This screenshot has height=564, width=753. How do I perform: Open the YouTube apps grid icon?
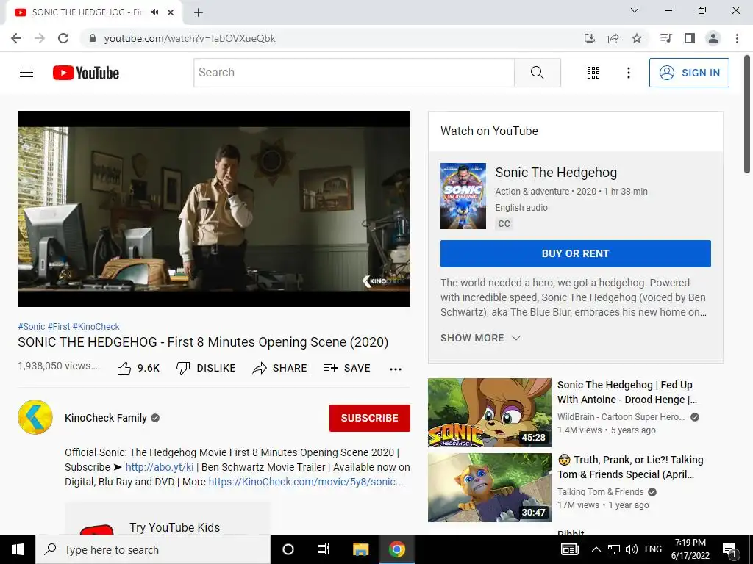[593, 73]
